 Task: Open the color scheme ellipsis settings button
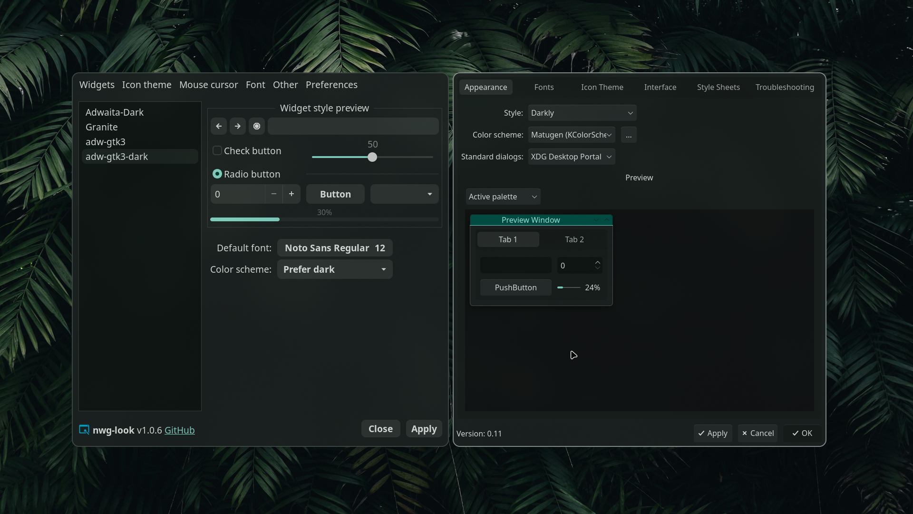click(629, 135)
